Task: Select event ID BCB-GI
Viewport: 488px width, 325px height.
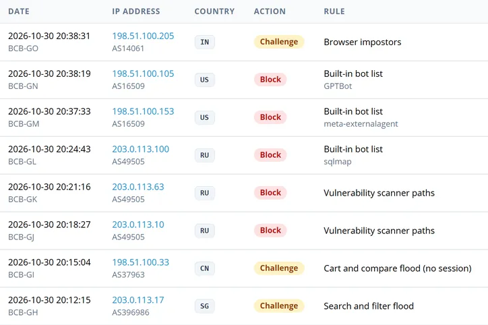Action: [21, 275]
